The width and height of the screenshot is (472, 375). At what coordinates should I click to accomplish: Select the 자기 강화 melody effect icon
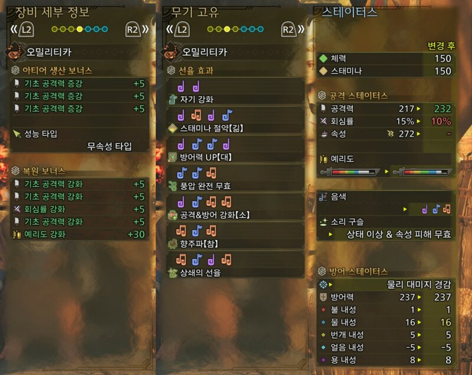[x=172, y=100]
